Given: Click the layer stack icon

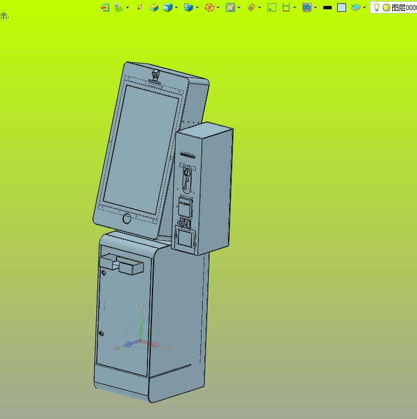Looking at the screenshot, I should 356,7.
